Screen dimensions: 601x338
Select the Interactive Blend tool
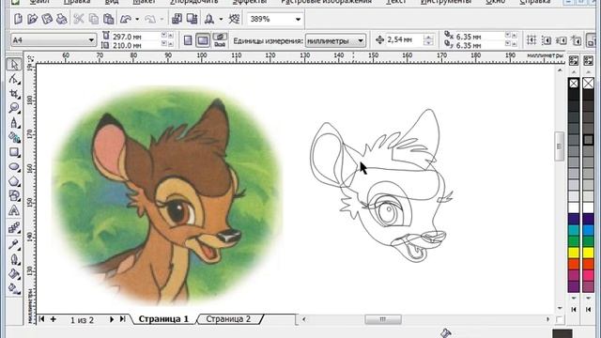coord(14,227)
